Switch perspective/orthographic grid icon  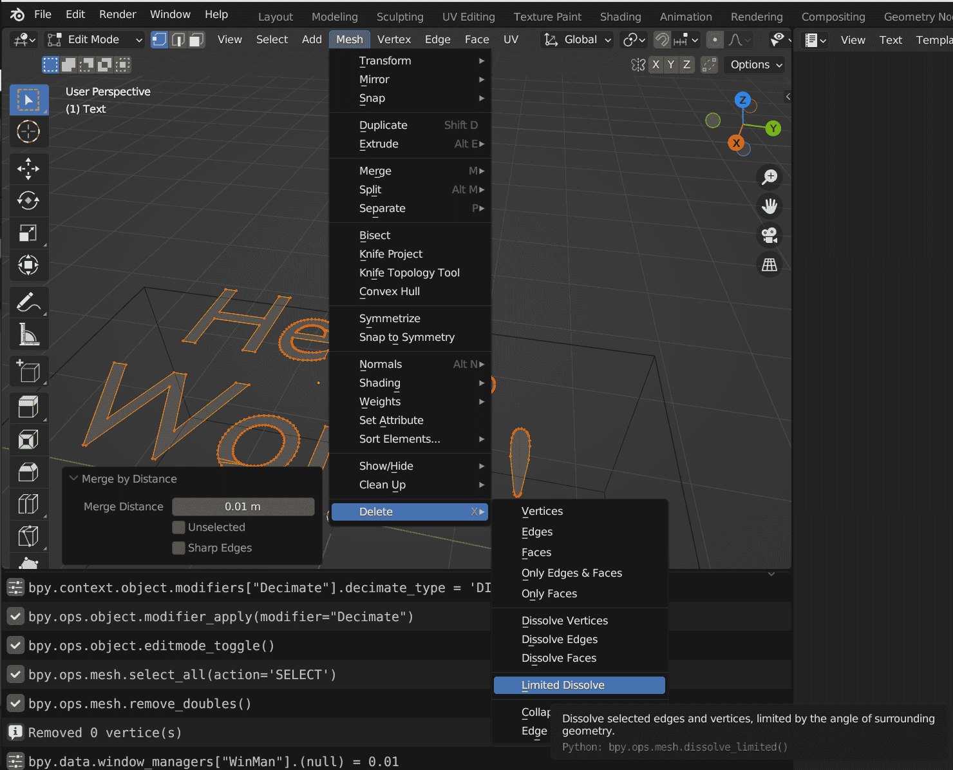point(769,265)
